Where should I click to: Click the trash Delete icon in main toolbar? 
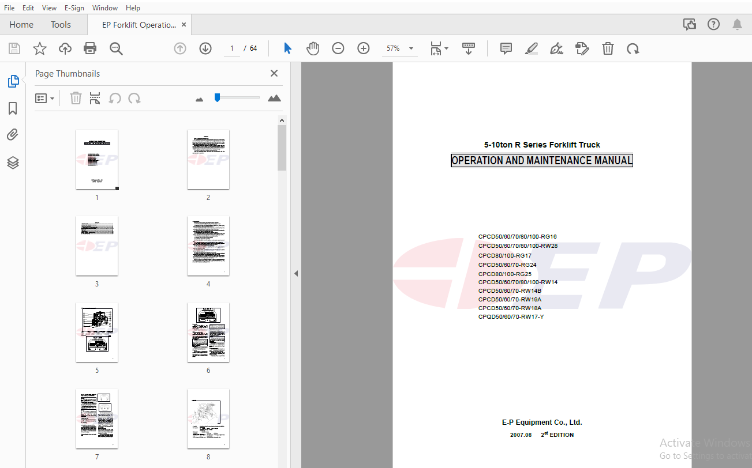click(x=608, y=48)
